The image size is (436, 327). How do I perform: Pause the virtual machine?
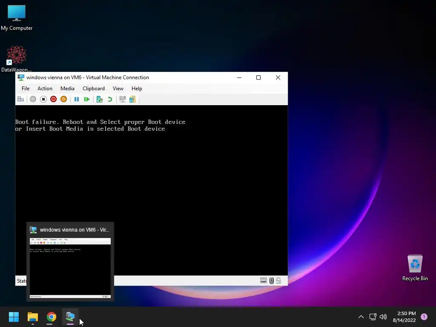[77, 99]
